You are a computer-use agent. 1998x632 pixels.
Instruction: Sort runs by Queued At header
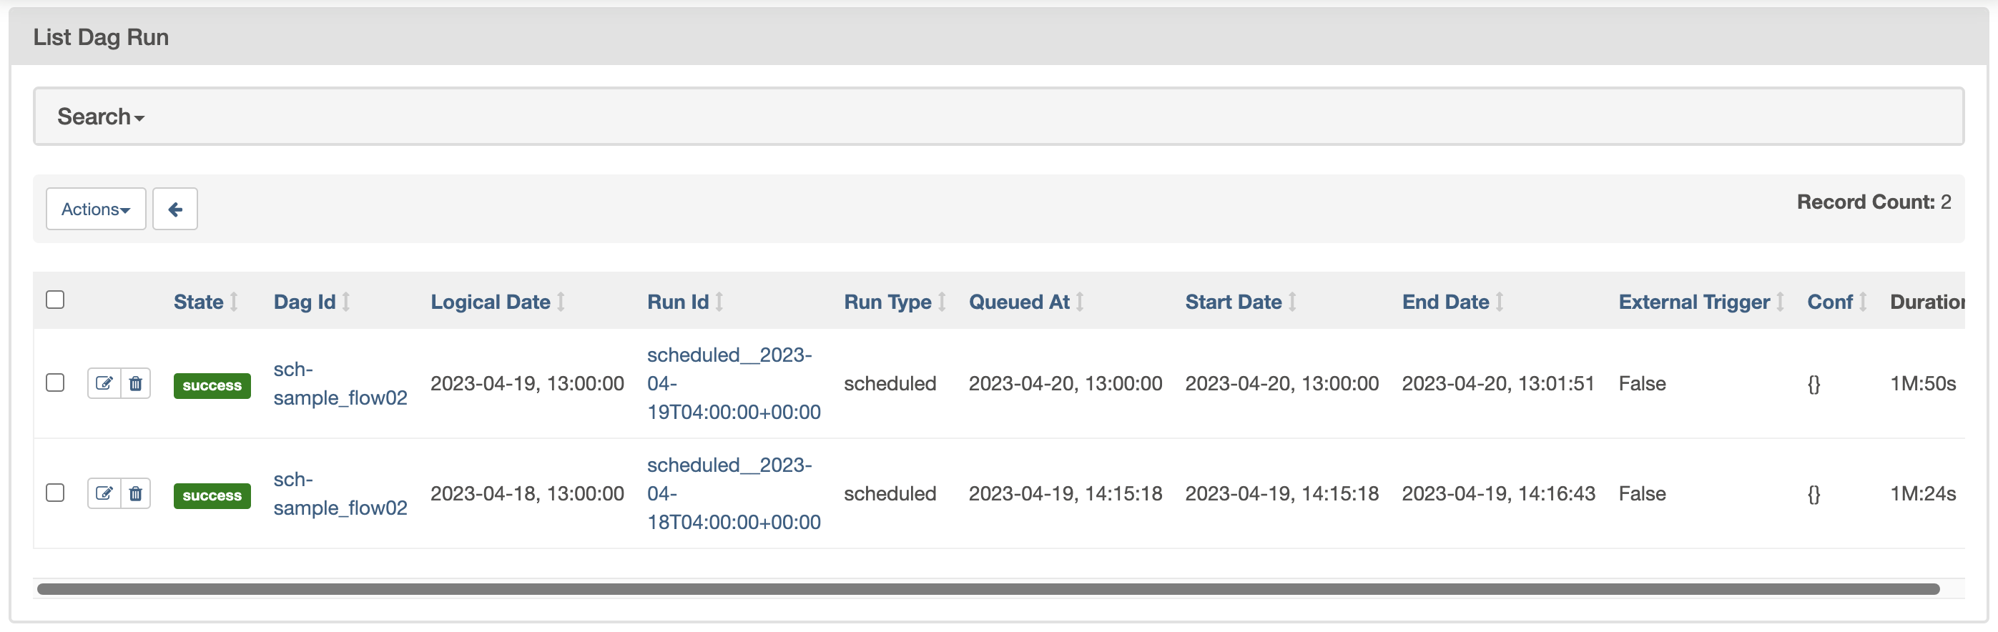[1018, 302]
